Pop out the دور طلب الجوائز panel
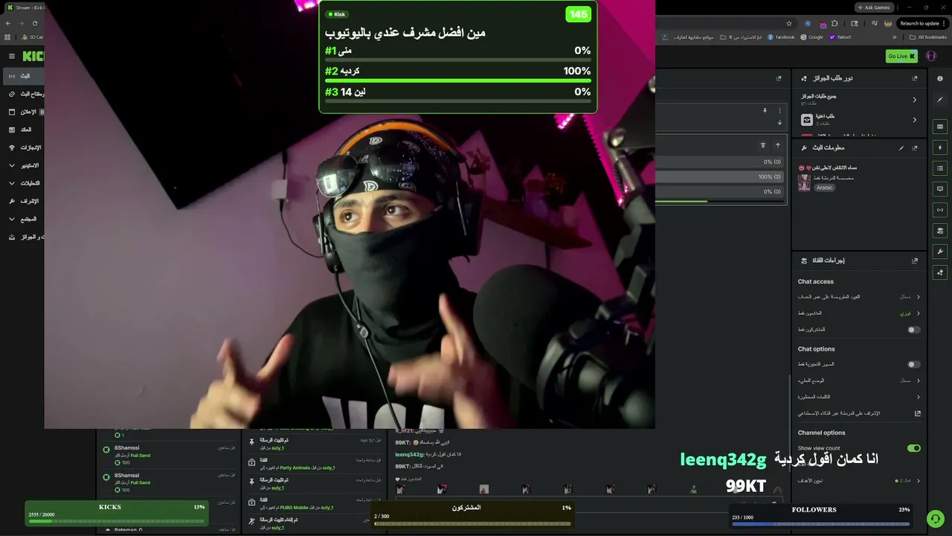This screenshot has height=536, width=952. [x=915, y=78]
